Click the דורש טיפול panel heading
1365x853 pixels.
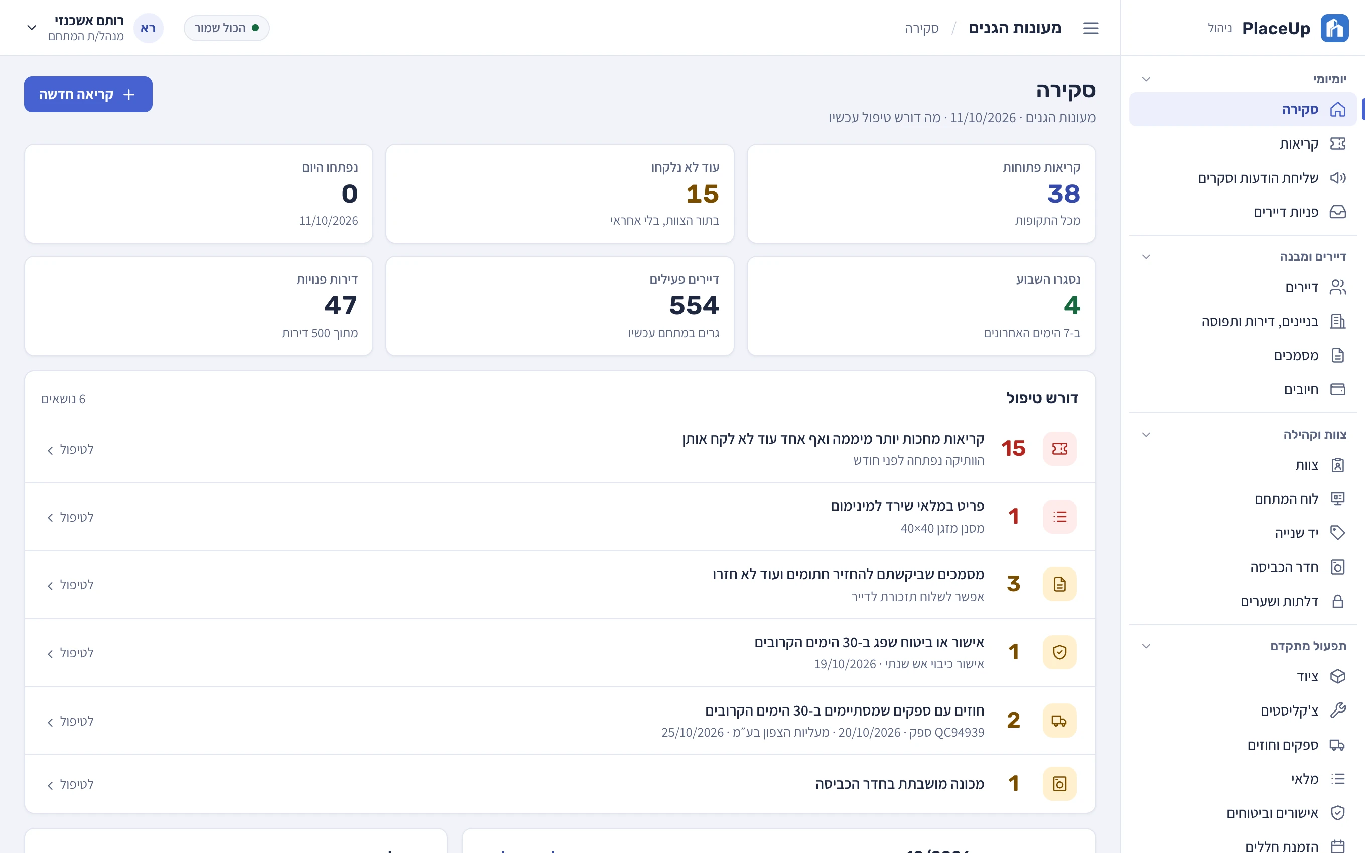click(1042, 398)
